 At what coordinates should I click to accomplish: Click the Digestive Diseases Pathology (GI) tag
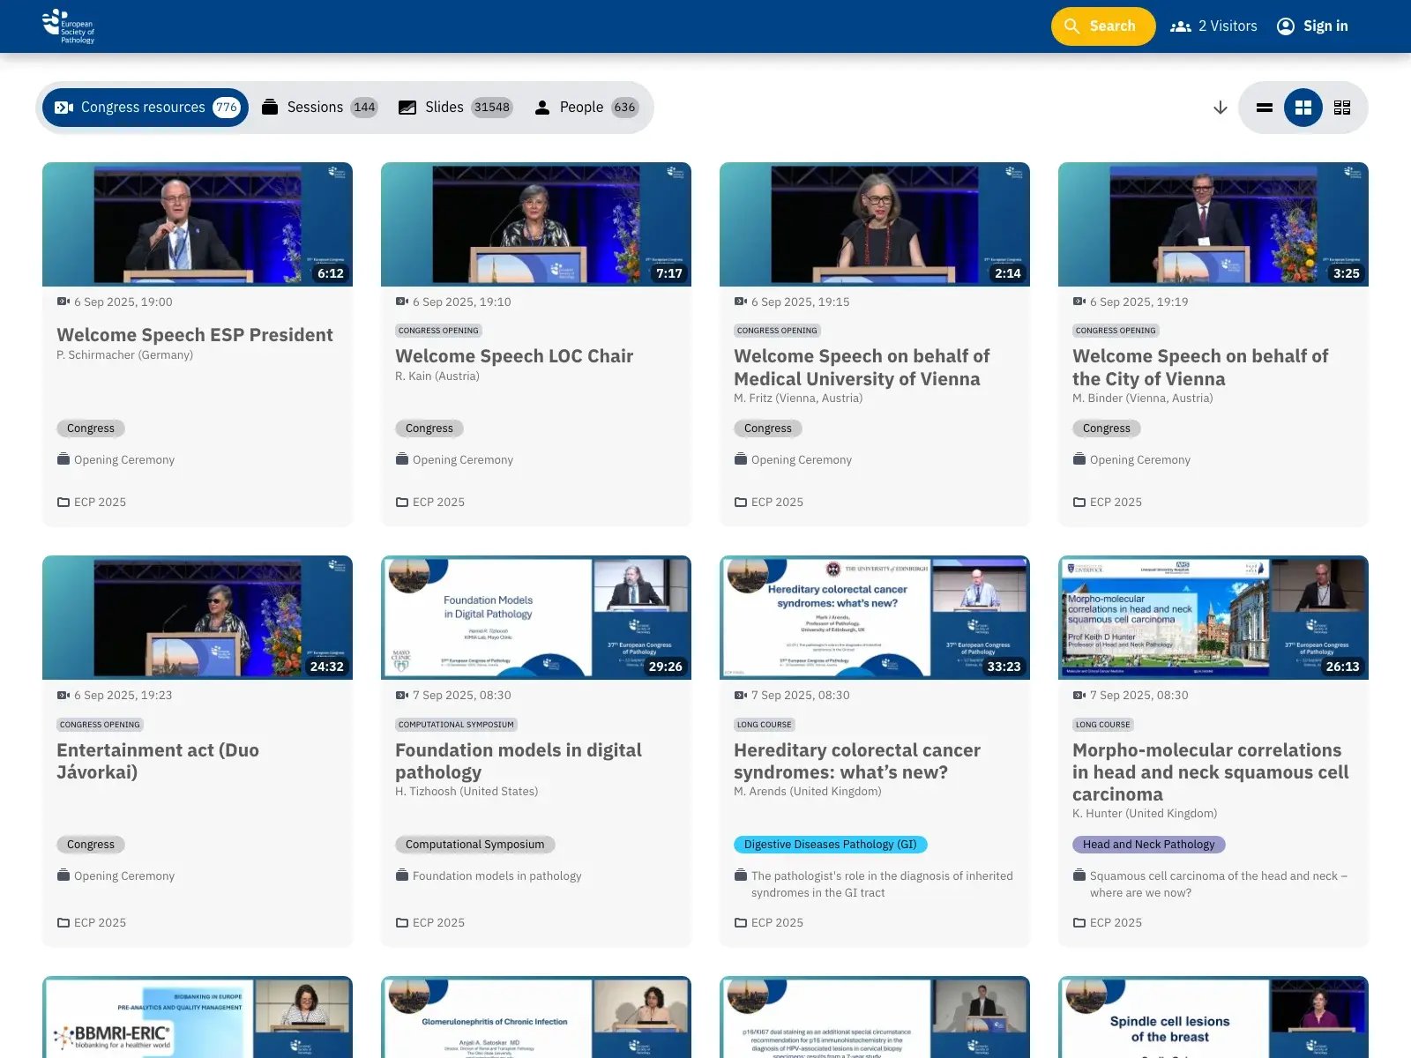831,845
